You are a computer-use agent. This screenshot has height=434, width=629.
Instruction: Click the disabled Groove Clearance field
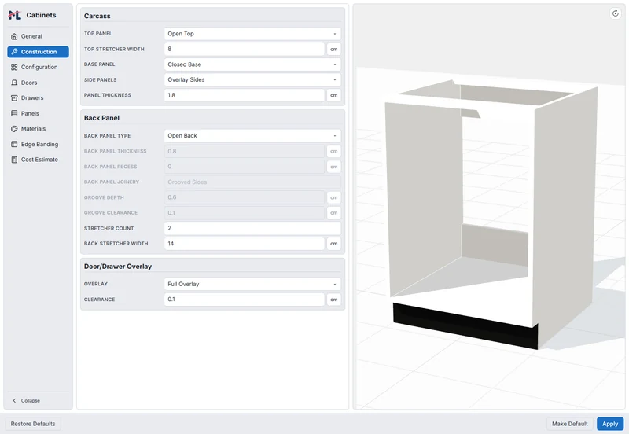pyautogui.click(x=245, y=213)
